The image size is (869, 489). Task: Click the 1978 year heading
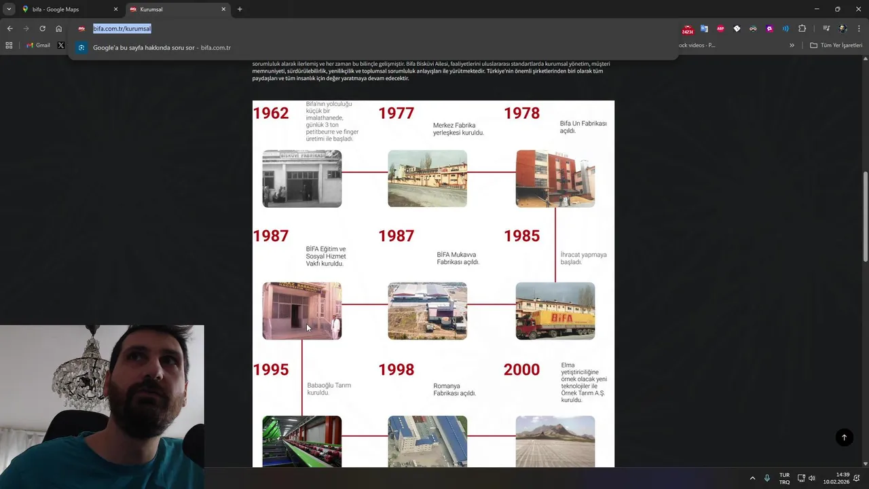click(522, 113)
